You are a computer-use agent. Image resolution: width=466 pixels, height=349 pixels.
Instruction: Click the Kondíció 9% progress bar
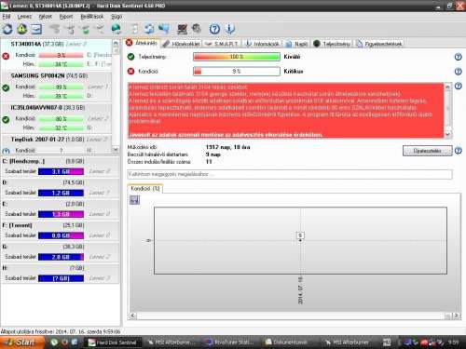click(x=237, y=72)
